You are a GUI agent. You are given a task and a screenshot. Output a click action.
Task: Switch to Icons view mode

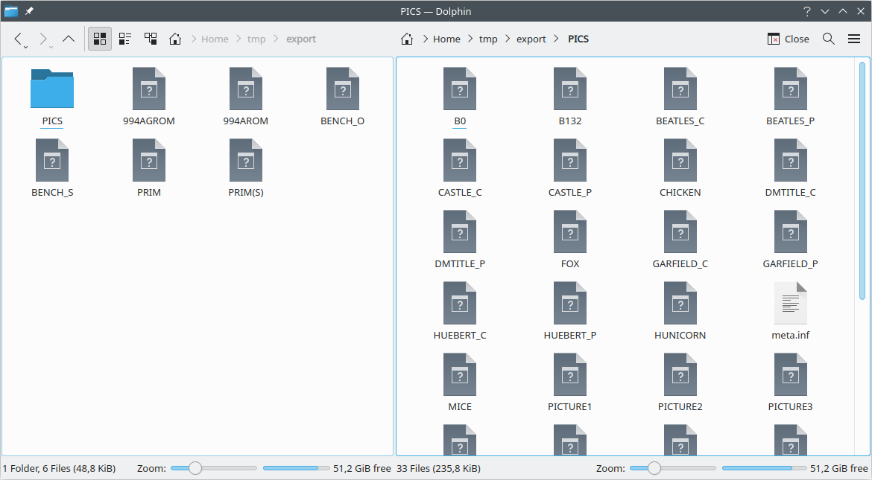click(100, 39)
